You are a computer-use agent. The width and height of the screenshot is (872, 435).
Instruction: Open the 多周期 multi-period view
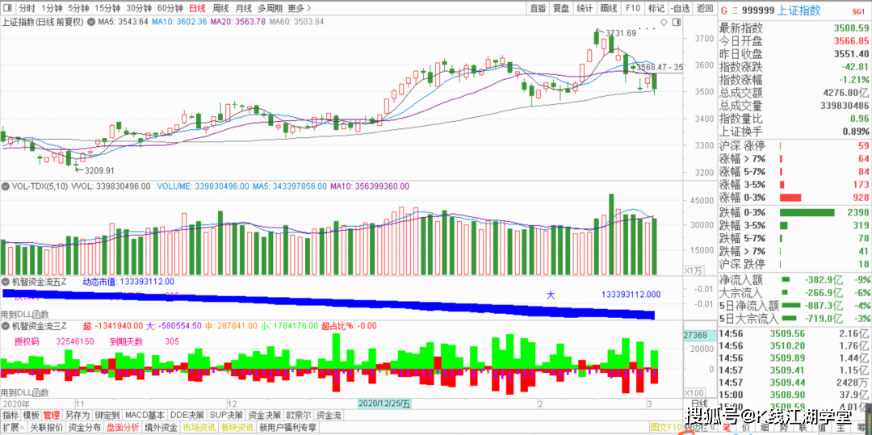click(270, 8)
